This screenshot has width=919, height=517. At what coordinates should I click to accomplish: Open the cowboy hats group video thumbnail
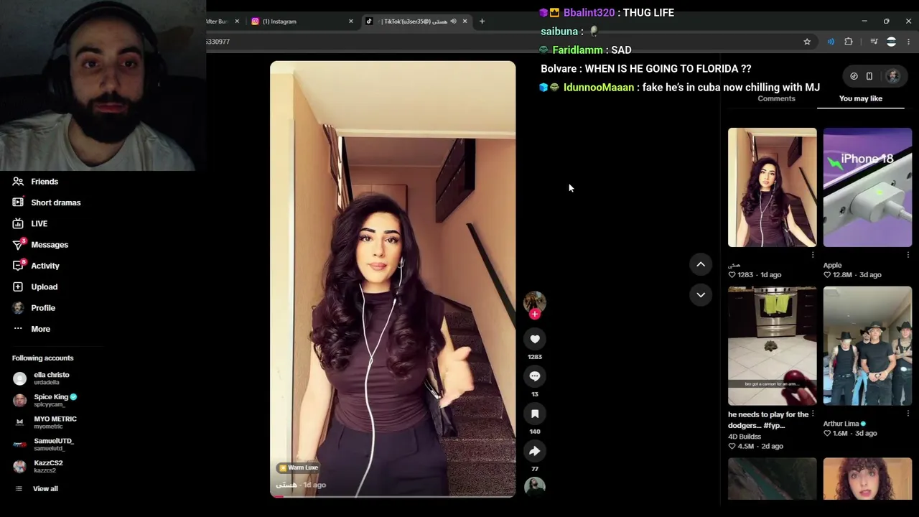[x=867, y=346]
